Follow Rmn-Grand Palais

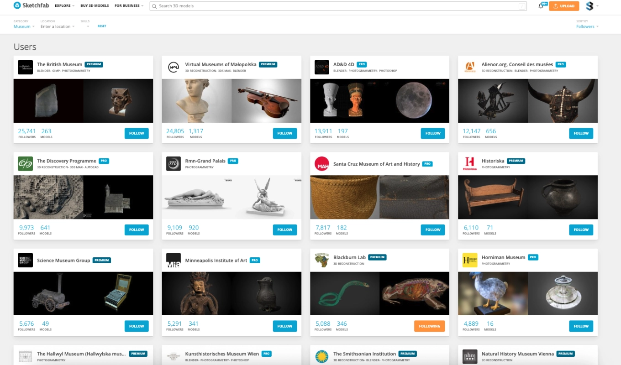point(285,229)
